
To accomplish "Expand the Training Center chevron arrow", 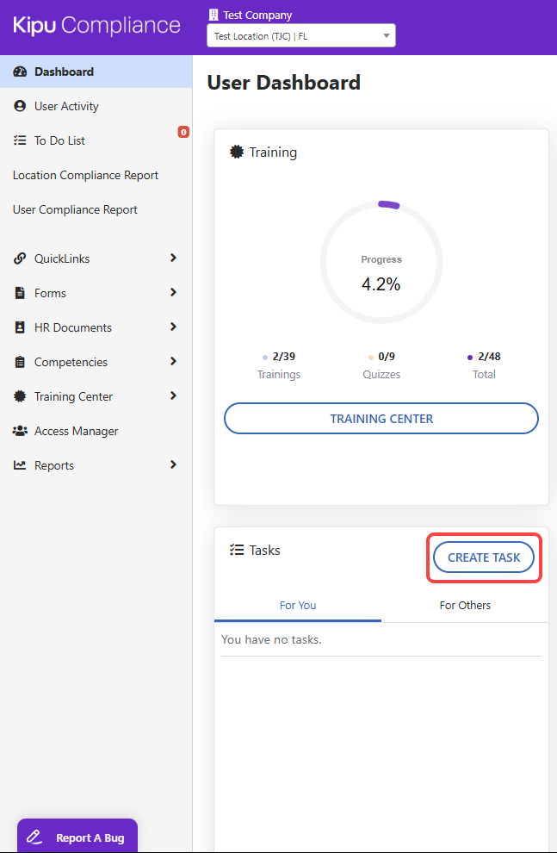I will [173, 396].
